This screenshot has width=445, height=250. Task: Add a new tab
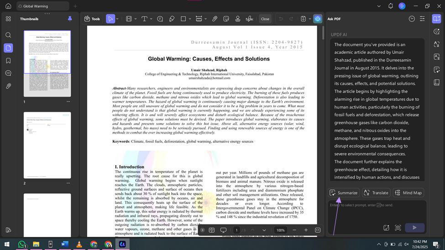point(75,6)
